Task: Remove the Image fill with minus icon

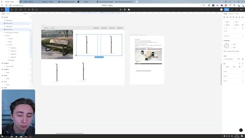Action: click(243, 67)
